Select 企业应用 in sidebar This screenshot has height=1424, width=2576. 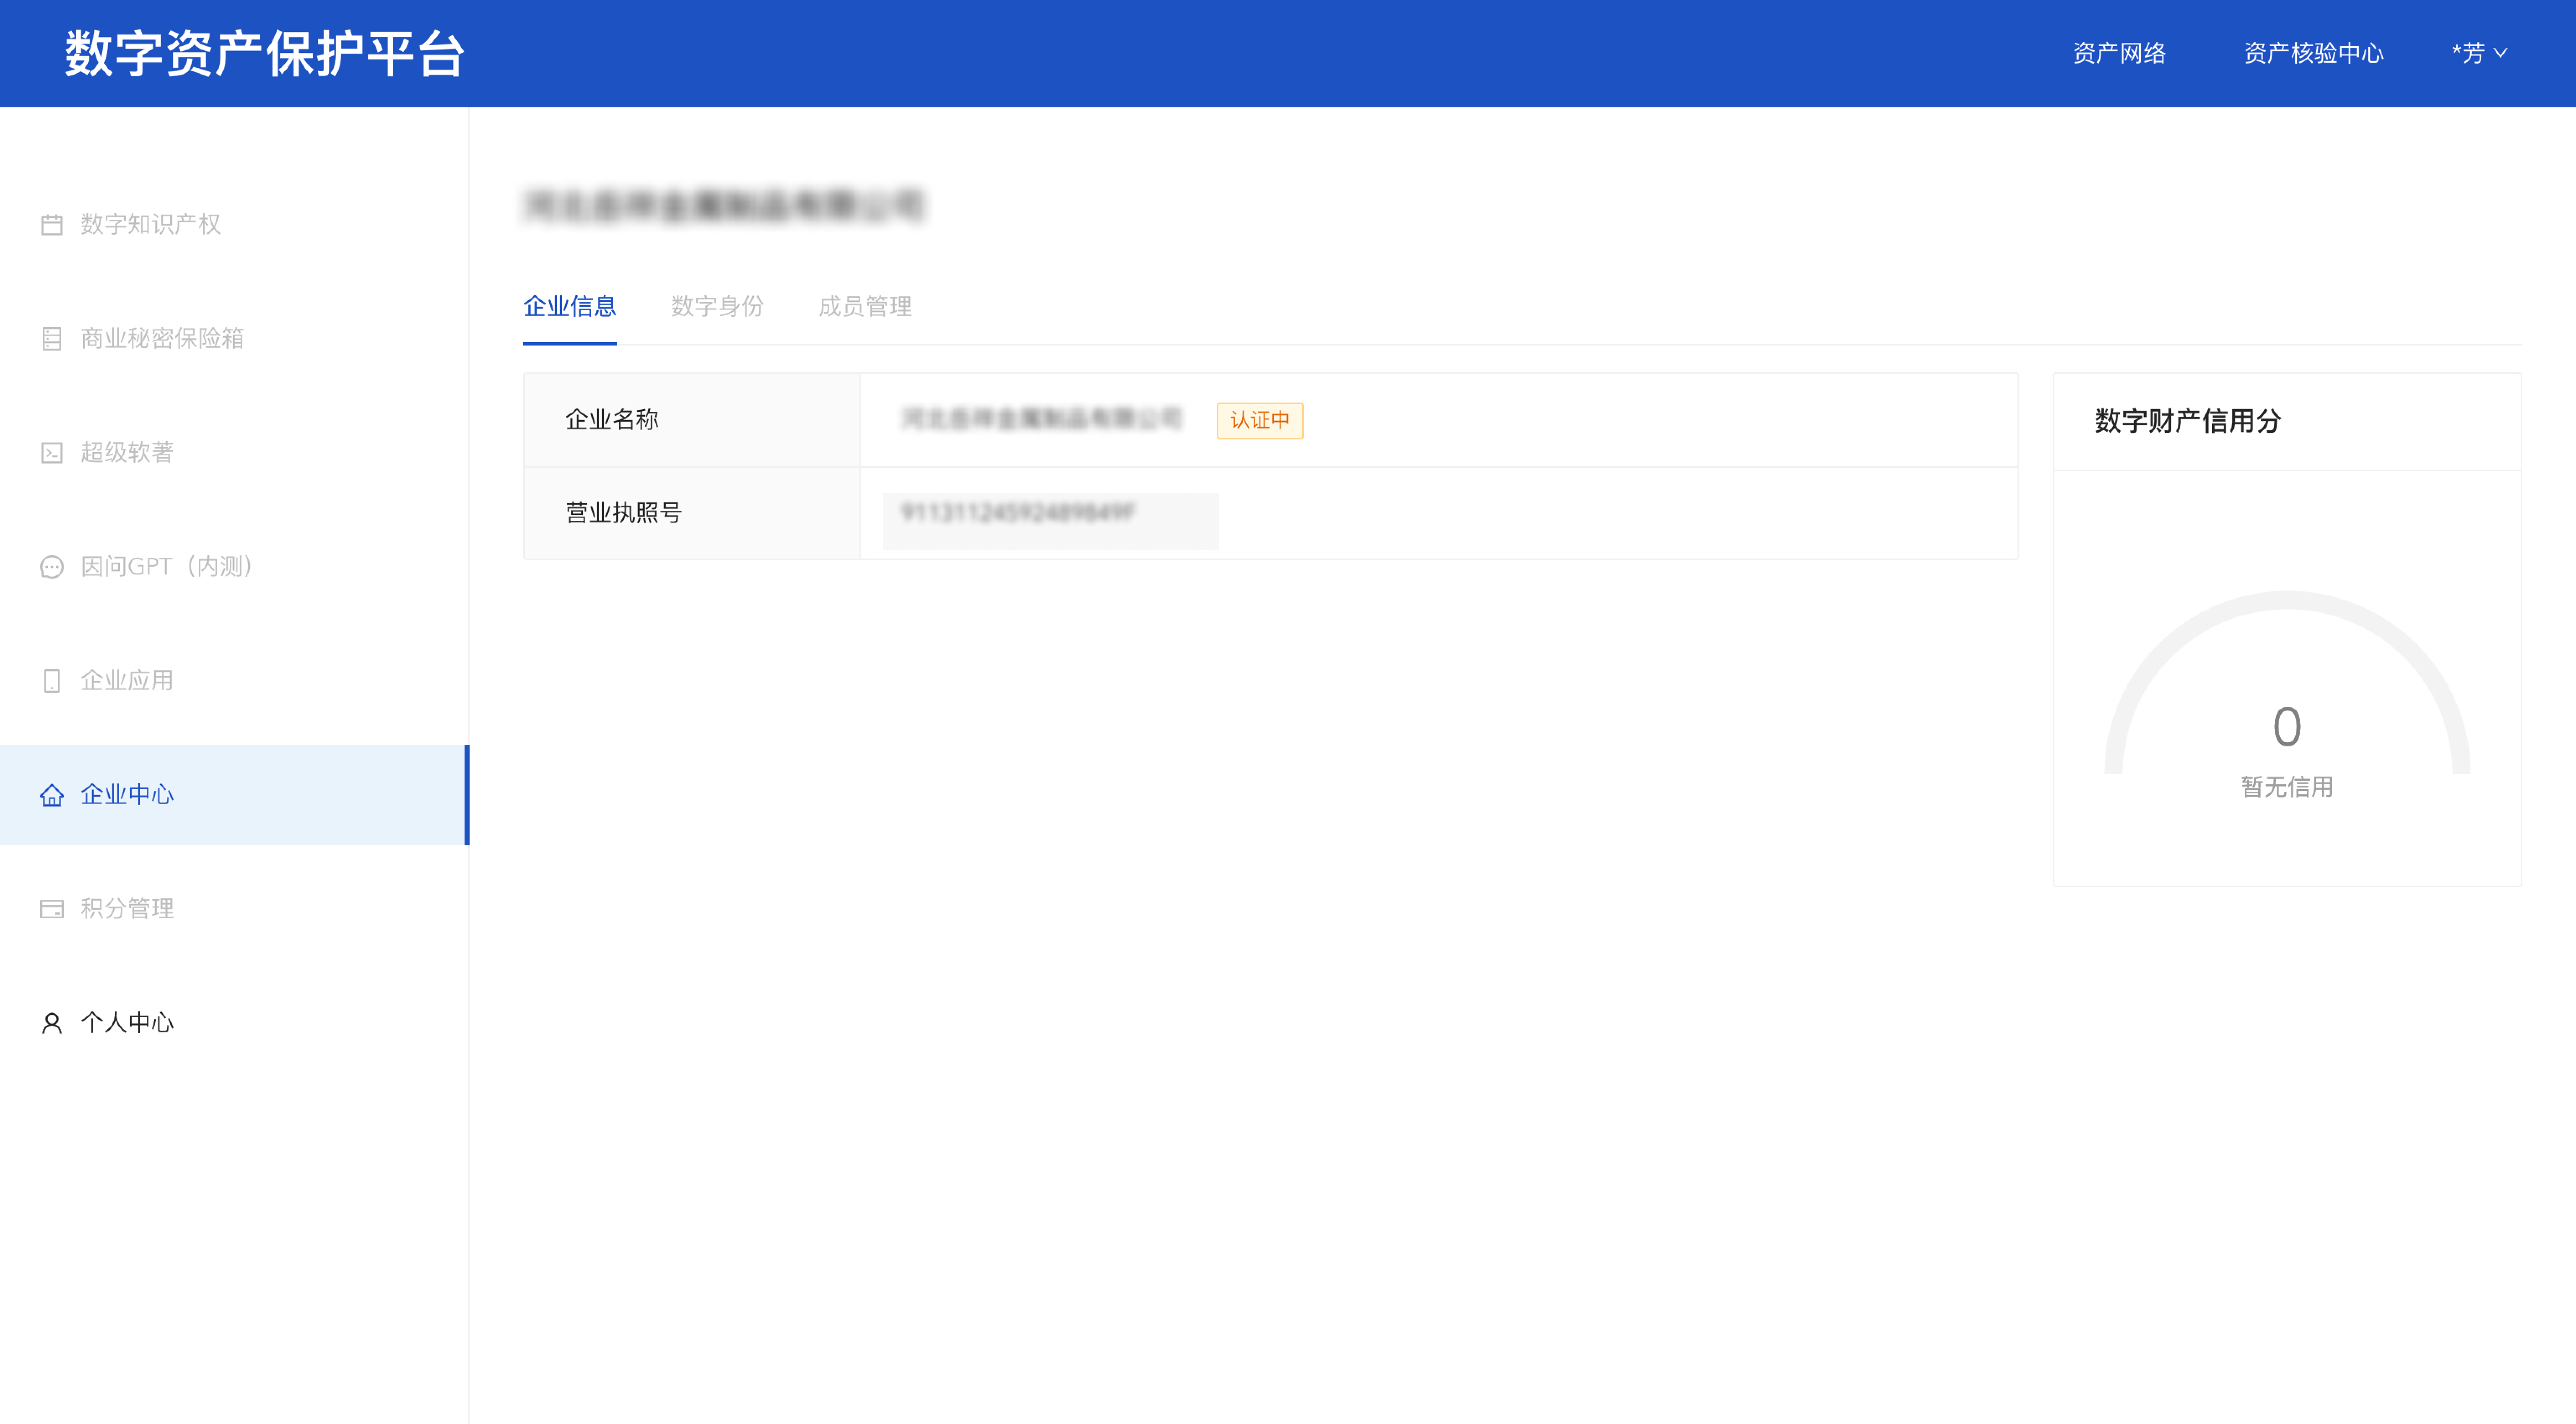[x=234, y=680]
